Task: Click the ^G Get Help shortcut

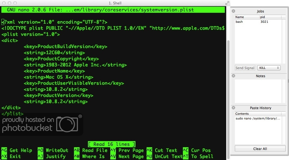Action: [17, 150]
